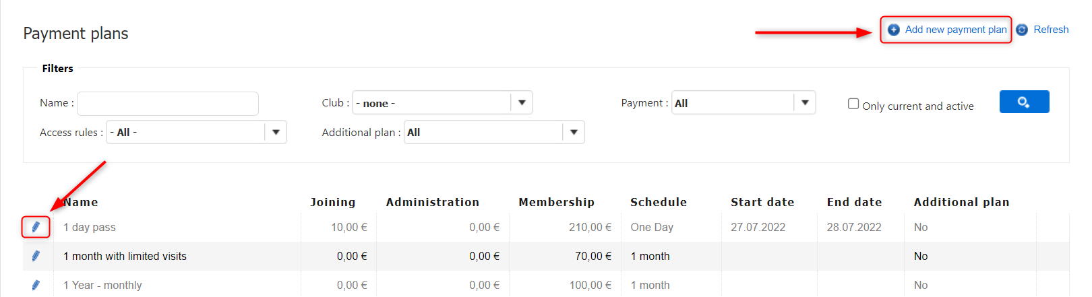Click the plus icon for new payment plan
The height and width of the screenshot is (297, 1092).
tap(894, 30)
